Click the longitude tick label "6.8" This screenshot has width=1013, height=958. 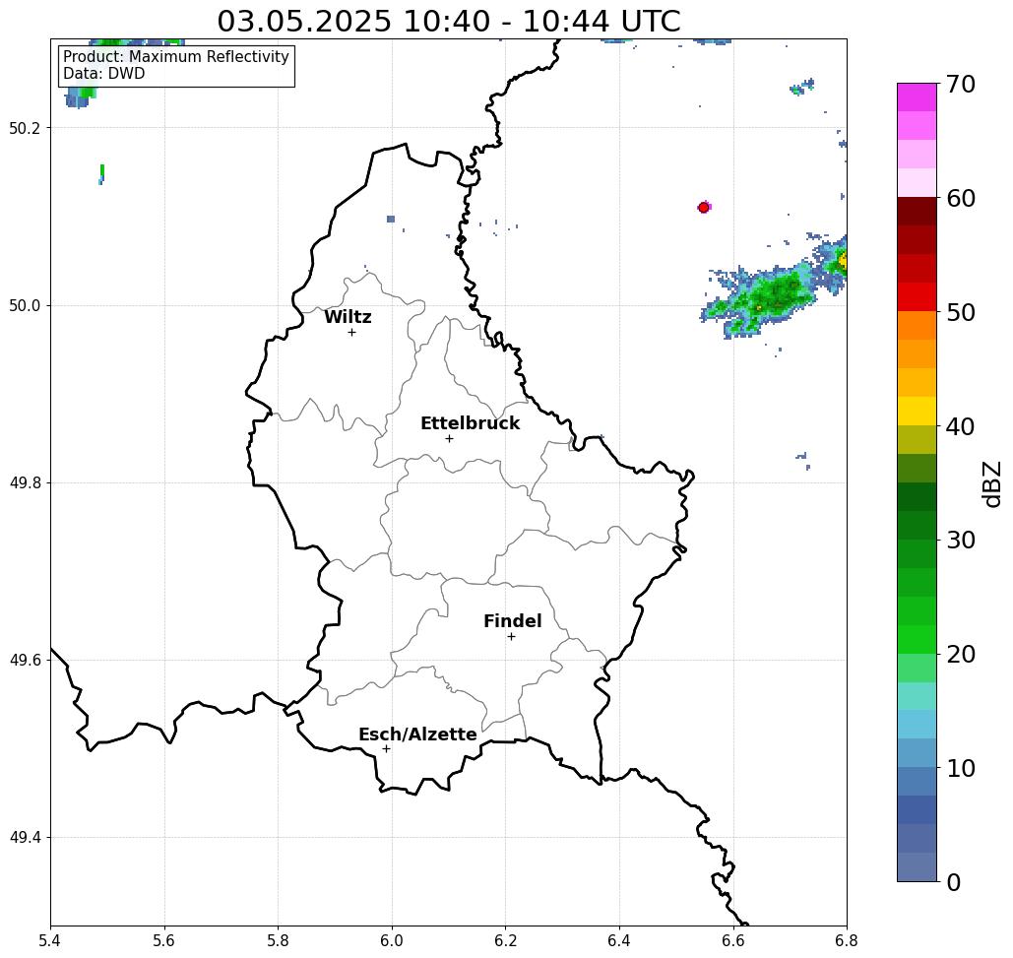[x=847, y=940]
